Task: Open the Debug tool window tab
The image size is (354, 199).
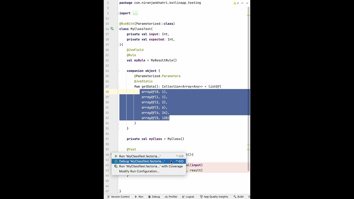Action: [x=154, y=197]
